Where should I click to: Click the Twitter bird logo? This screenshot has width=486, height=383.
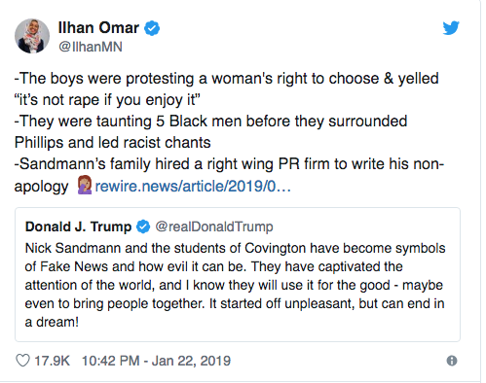click(451, 28)
